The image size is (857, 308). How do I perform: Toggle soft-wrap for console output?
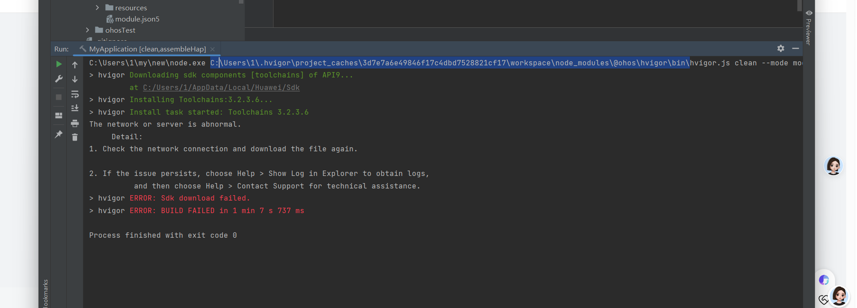tap(75, 94)
